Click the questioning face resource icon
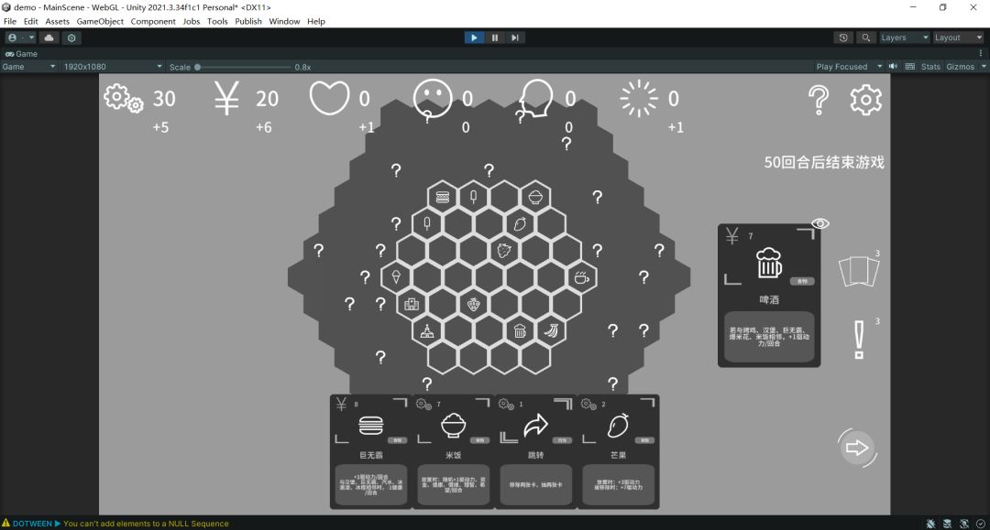 click(433, 99)
